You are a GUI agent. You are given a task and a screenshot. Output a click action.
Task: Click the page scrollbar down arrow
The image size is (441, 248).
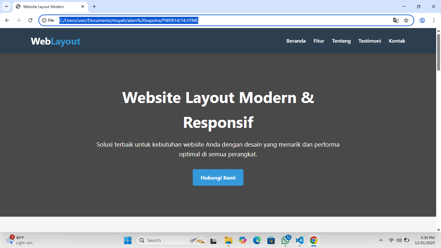click(x=438, y=230)
